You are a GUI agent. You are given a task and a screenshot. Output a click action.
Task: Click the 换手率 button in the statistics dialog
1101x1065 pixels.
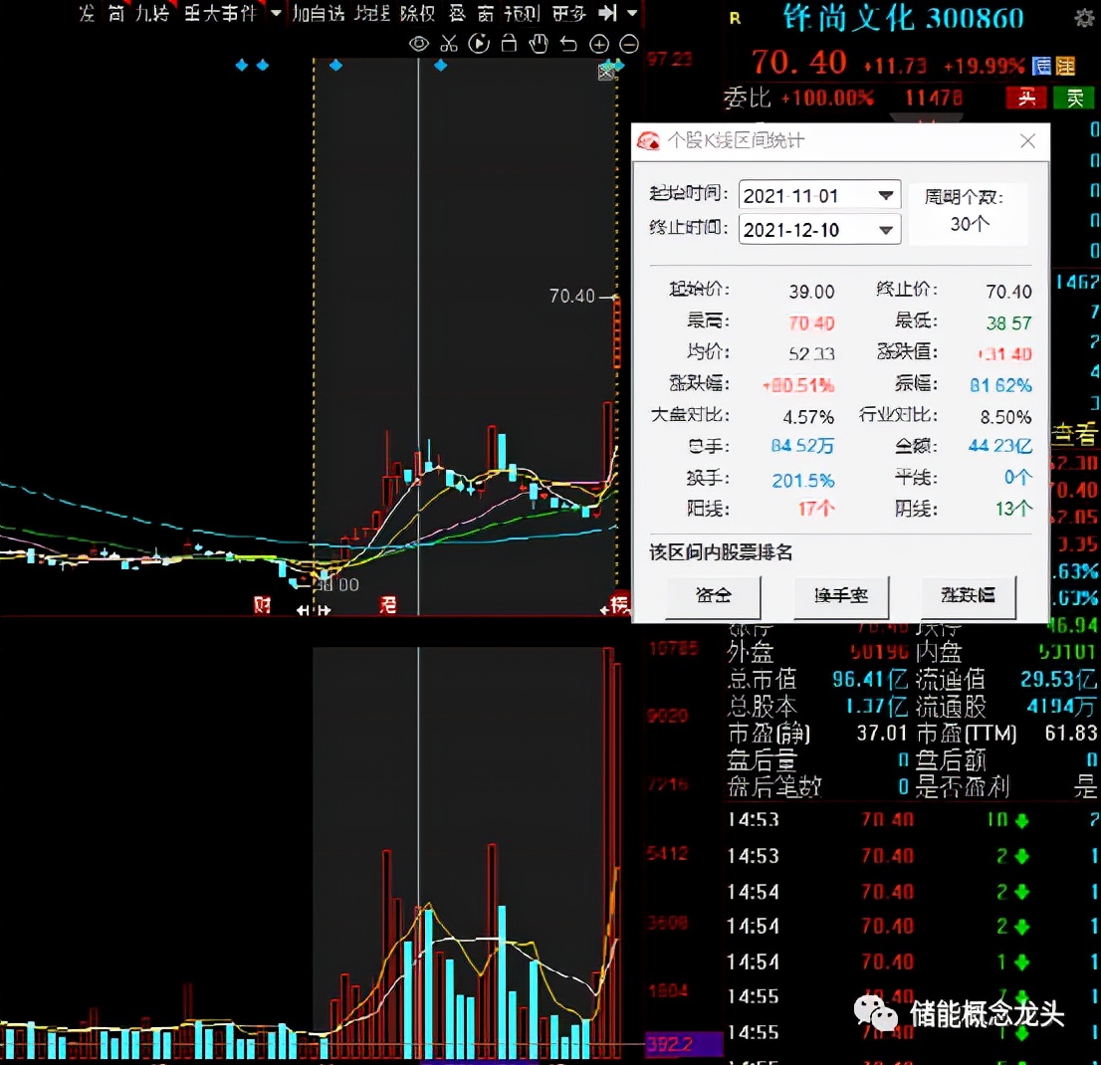point(841,598)
